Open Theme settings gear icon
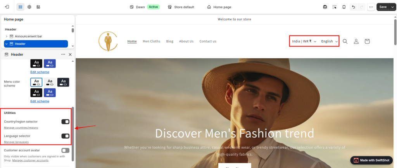The width and height of the screenshot is (397, 168). click(x=29, y=7)
